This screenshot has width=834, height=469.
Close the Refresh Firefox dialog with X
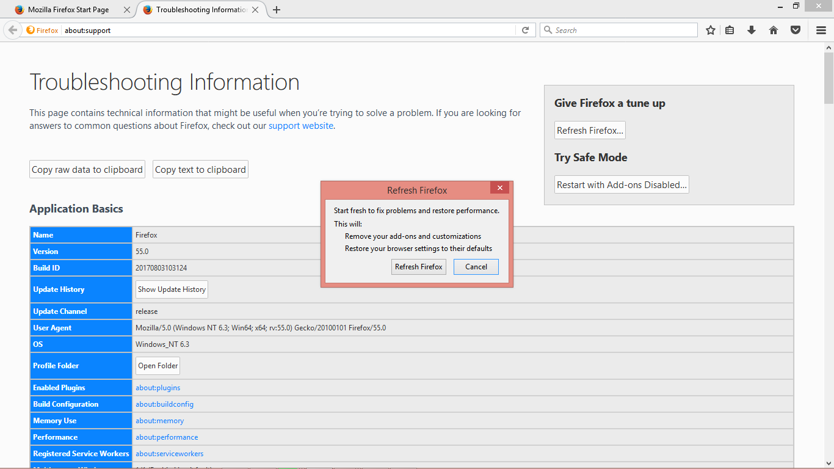tap(499, 187)
